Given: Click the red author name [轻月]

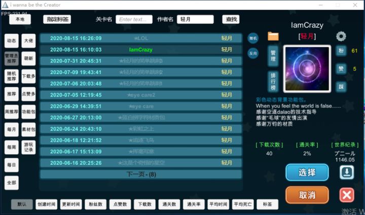Looking at the screenshot, I should click(x=307, y=37).
